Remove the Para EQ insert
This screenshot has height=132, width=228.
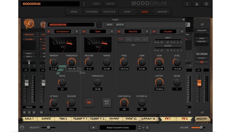coord(147,32)
